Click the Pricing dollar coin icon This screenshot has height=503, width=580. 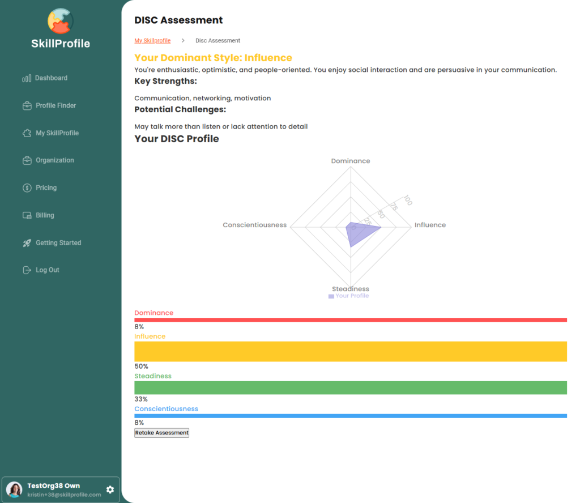27,187
